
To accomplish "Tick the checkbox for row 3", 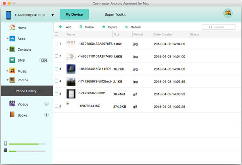I will coord(56,69).
